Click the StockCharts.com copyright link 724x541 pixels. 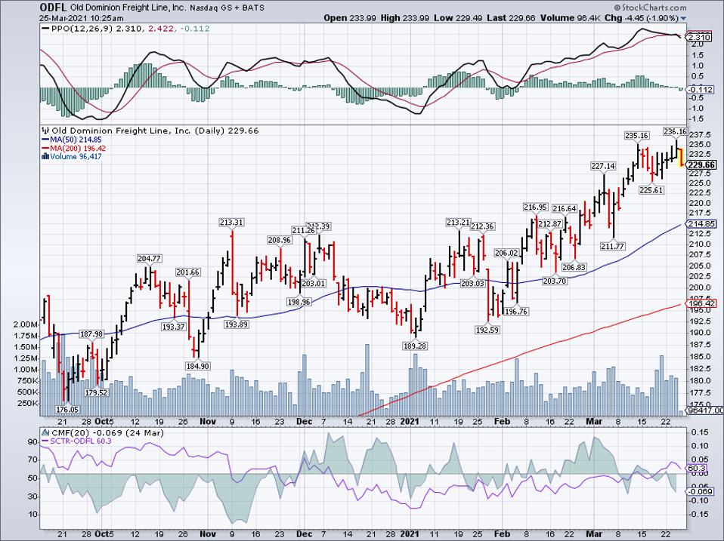coord(650,8)
